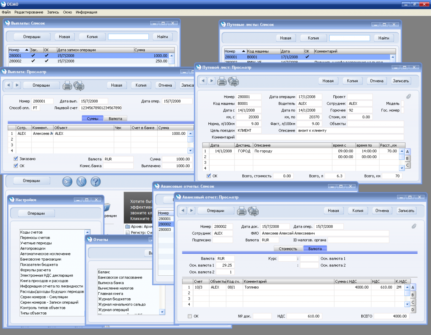Viewport: 431px width, 335px height.
Task: Click the Отчеты window title icon
Action: pyautogui.click(x=89, y=240)
